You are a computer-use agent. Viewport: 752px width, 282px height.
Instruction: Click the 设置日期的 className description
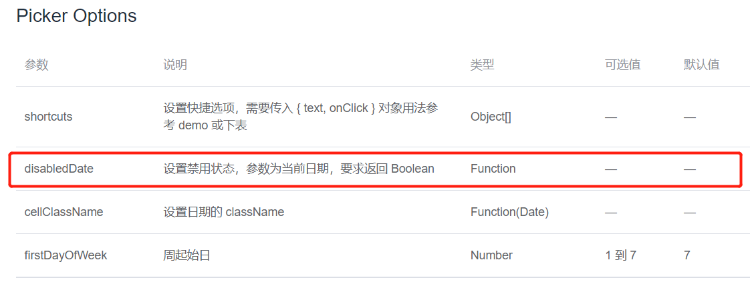tap(223, 212)
